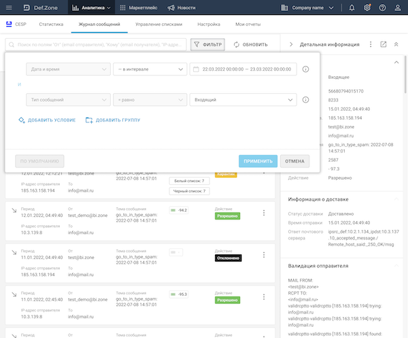
Task: Show info for message type condition
Action: (305, 100)
